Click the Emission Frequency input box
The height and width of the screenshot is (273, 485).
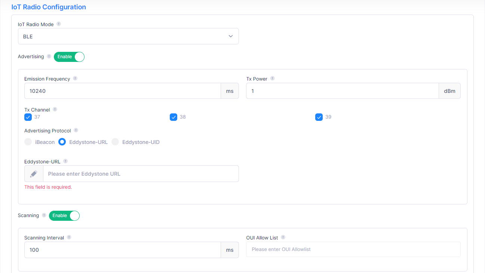(x=122, y=91)
